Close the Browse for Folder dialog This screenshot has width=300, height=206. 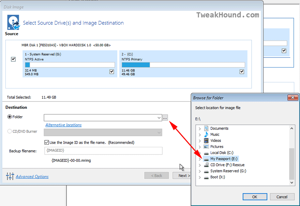[x=293, y=98]
